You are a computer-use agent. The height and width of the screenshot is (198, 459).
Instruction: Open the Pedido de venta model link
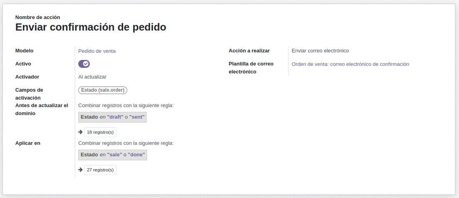pyautogui.click(x=97, y=51)
